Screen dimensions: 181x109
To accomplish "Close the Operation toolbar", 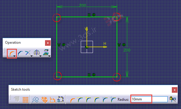I will 48,43.
